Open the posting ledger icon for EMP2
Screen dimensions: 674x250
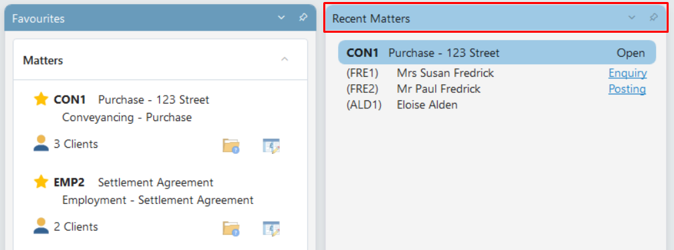(271, 228)
